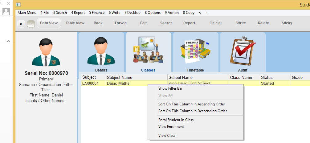Select Sort On This Column In Descending Order
This screenshot has height=143, width=310.
(x=192, y=111)
